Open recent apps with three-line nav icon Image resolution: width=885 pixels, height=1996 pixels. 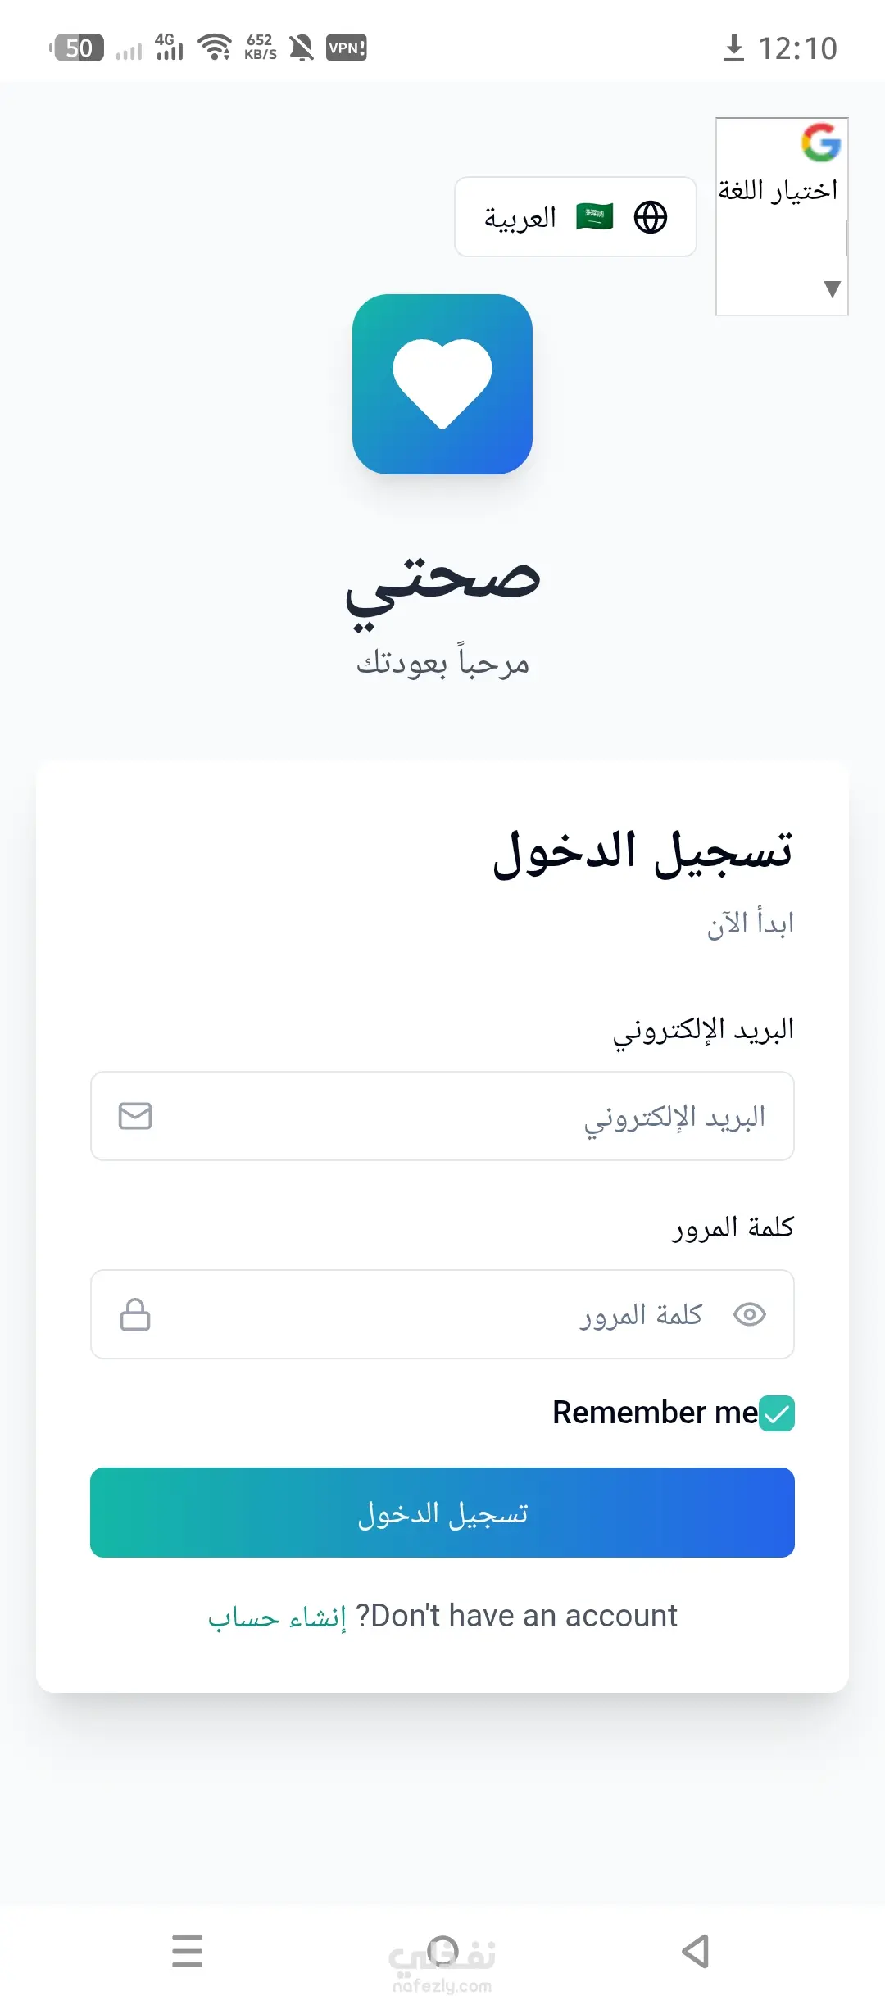pyautogui.click(x=187, y=1951)
